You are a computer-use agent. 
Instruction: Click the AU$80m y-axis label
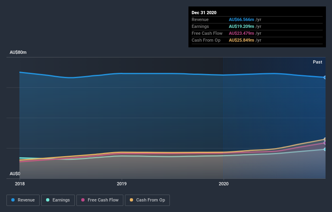click(18, 52)
